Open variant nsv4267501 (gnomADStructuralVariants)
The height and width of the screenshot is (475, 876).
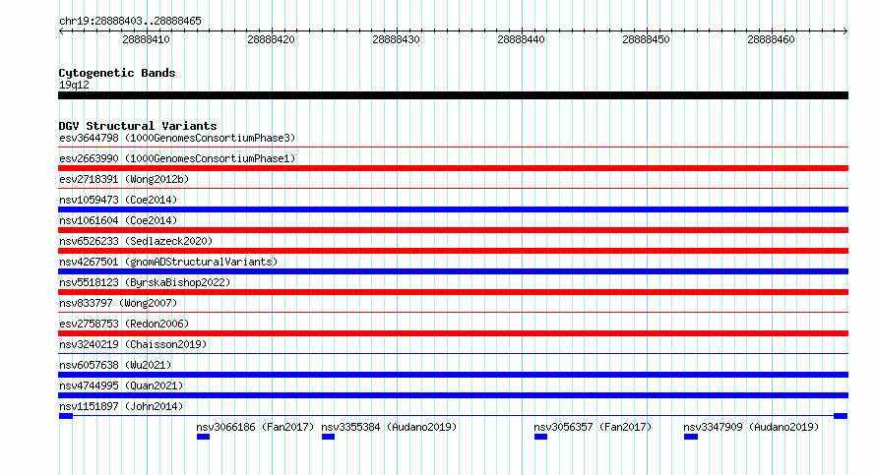point(168,262)
